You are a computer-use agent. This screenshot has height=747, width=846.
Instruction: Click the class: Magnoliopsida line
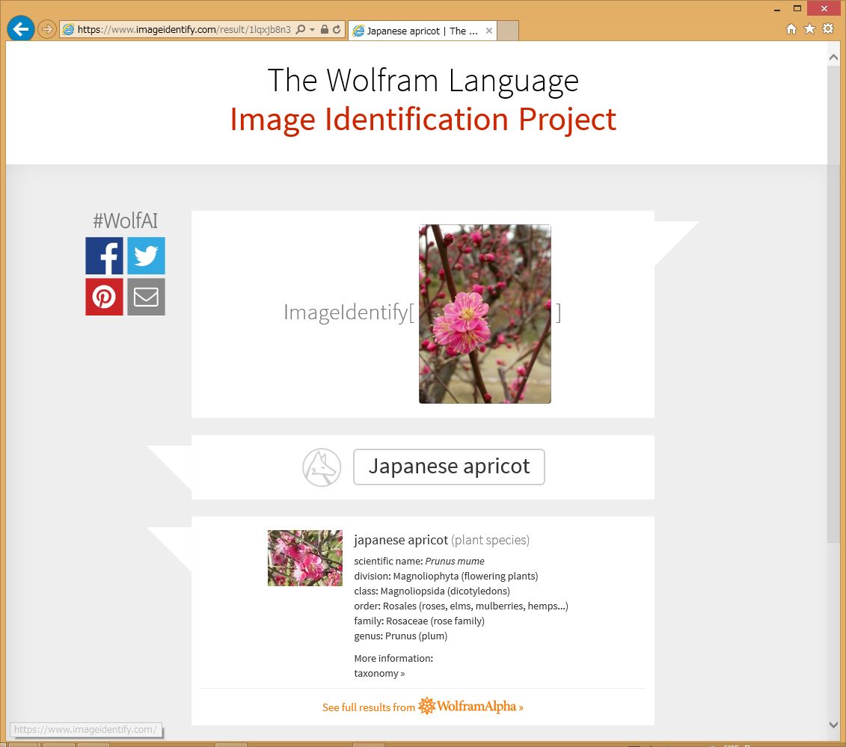pos(432,591)
